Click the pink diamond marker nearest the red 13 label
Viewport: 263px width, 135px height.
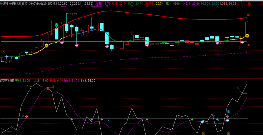(242, 42)
